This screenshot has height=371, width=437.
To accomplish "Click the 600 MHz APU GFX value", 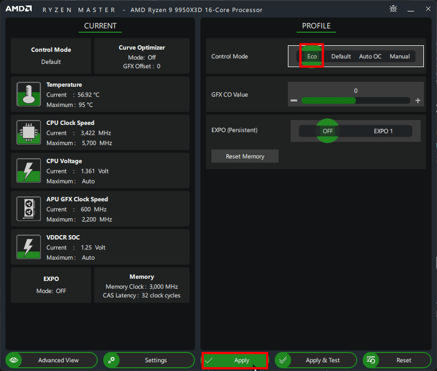I will click(93, 209).
